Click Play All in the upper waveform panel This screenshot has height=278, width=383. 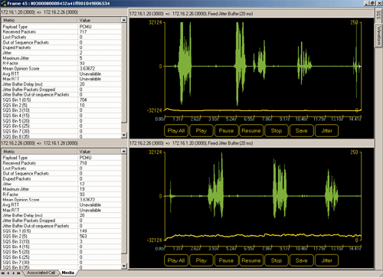pos(176,131)
